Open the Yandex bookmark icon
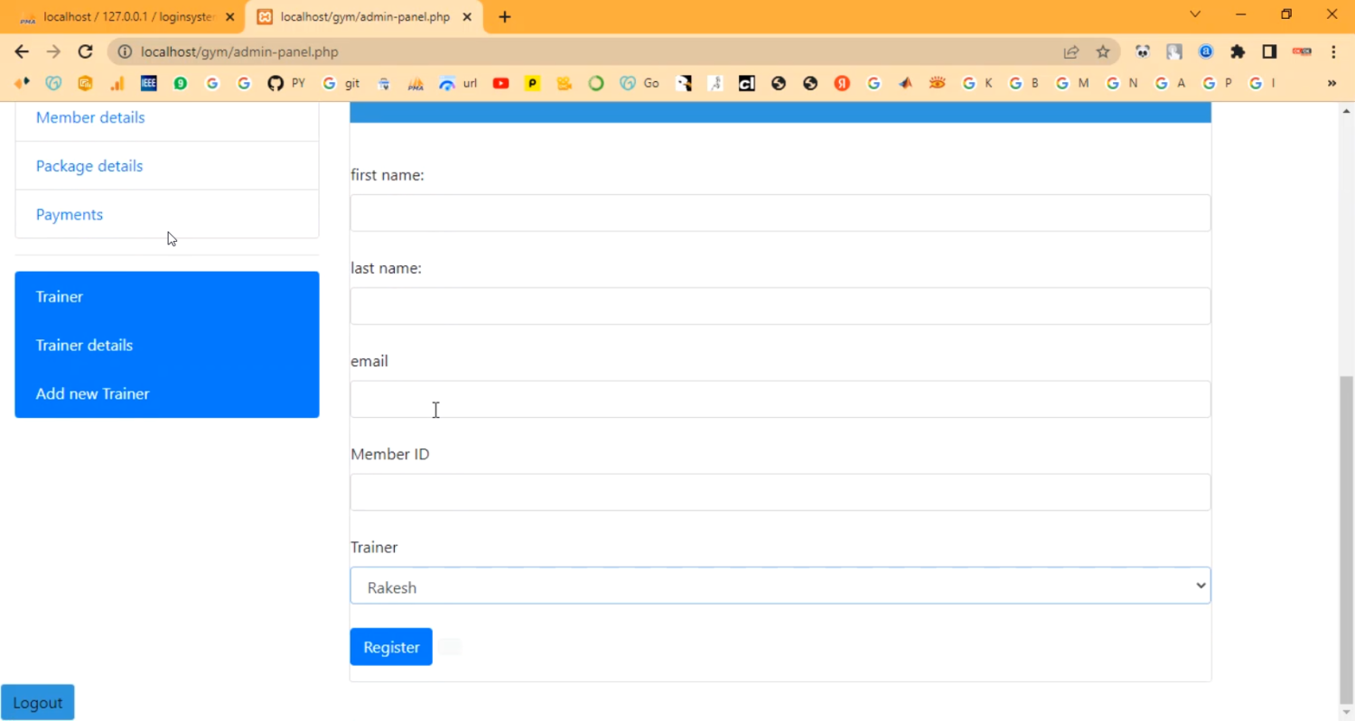 pyautogui.click(x=842, y=83)
